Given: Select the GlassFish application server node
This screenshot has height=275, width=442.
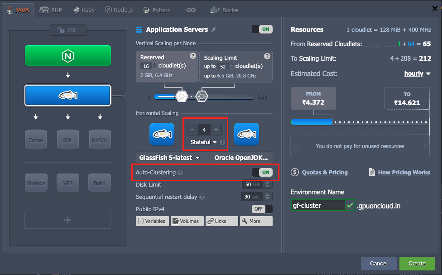Looking at the screenshot, I should (x=68, y=95).
